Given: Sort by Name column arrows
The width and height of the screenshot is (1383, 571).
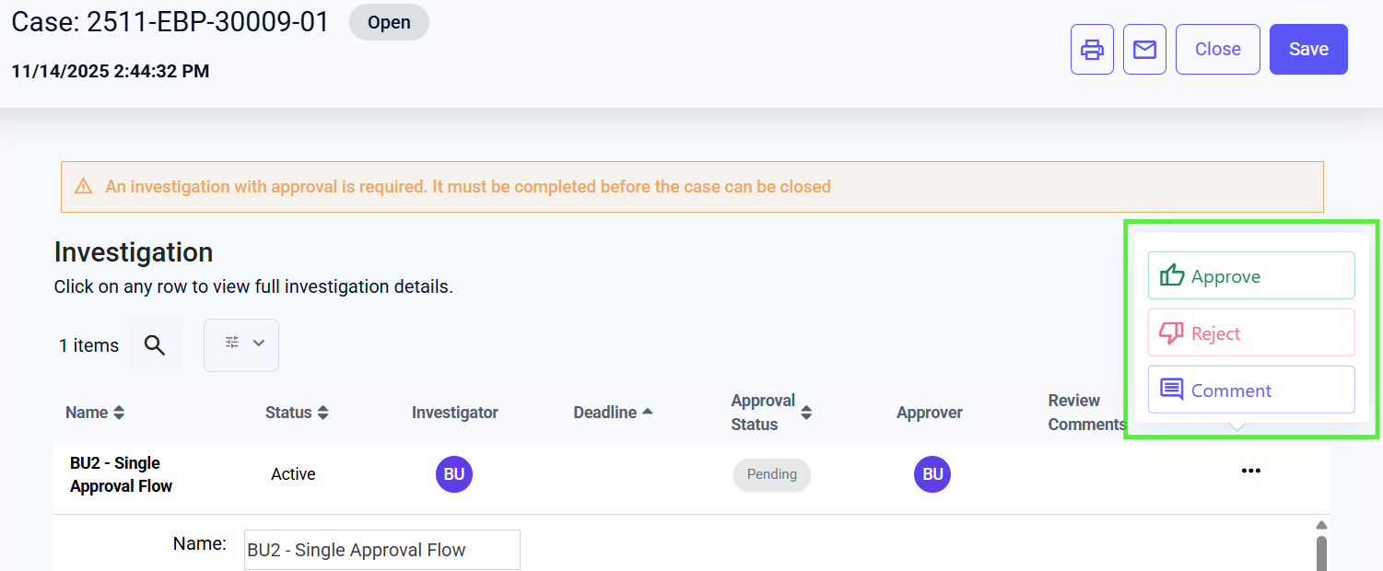Looking at the screenshot, I should tap(119, 413).
